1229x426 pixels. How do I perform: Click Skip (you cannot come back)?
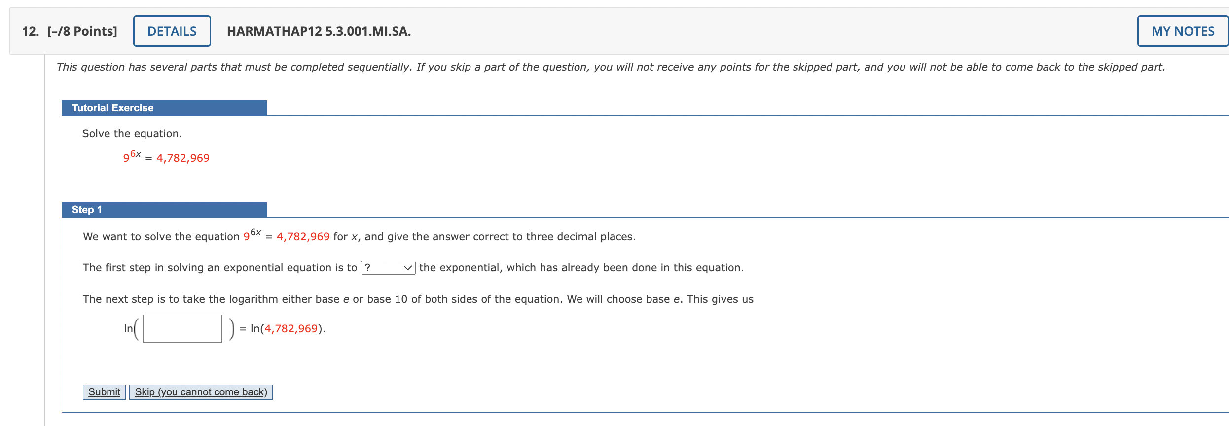(x=200, y=391)
